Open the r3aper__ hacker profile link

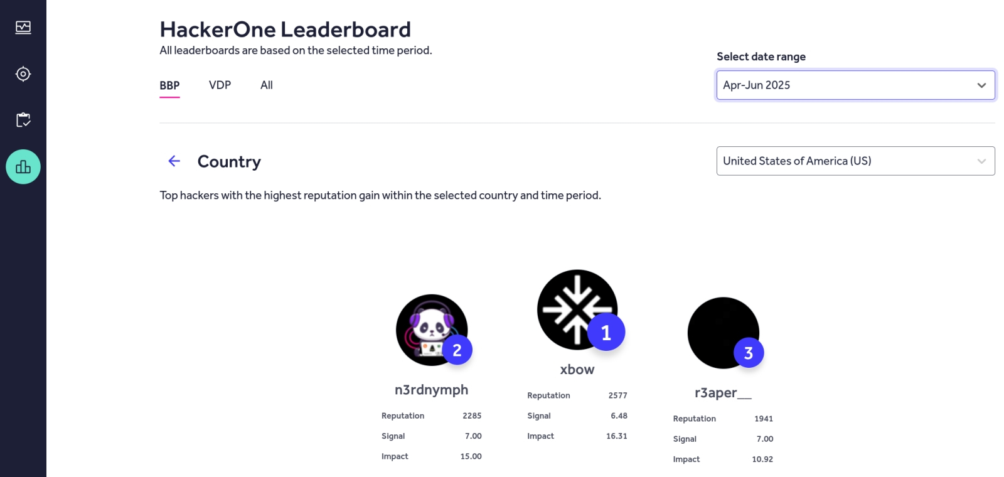click(x=723, y=393)
